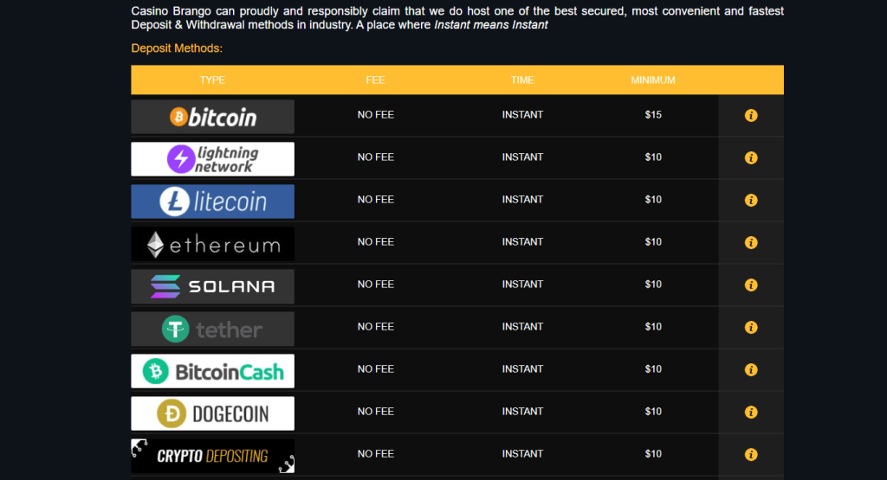Screen dimensions: 887x480
Task: Click the $15 minimum in Bitcoin row
Action: 653,115
